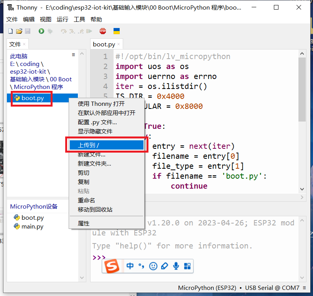Click the 此电脑 link in files panel
The width and height of the screenshot is (313, 296).
(x=19, y=56)
